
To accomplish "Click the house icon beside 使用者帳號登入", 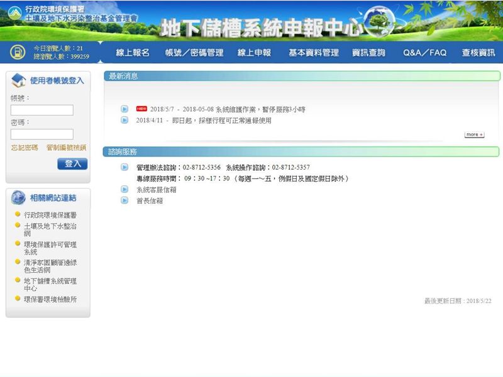I will (x=19, y=80).
